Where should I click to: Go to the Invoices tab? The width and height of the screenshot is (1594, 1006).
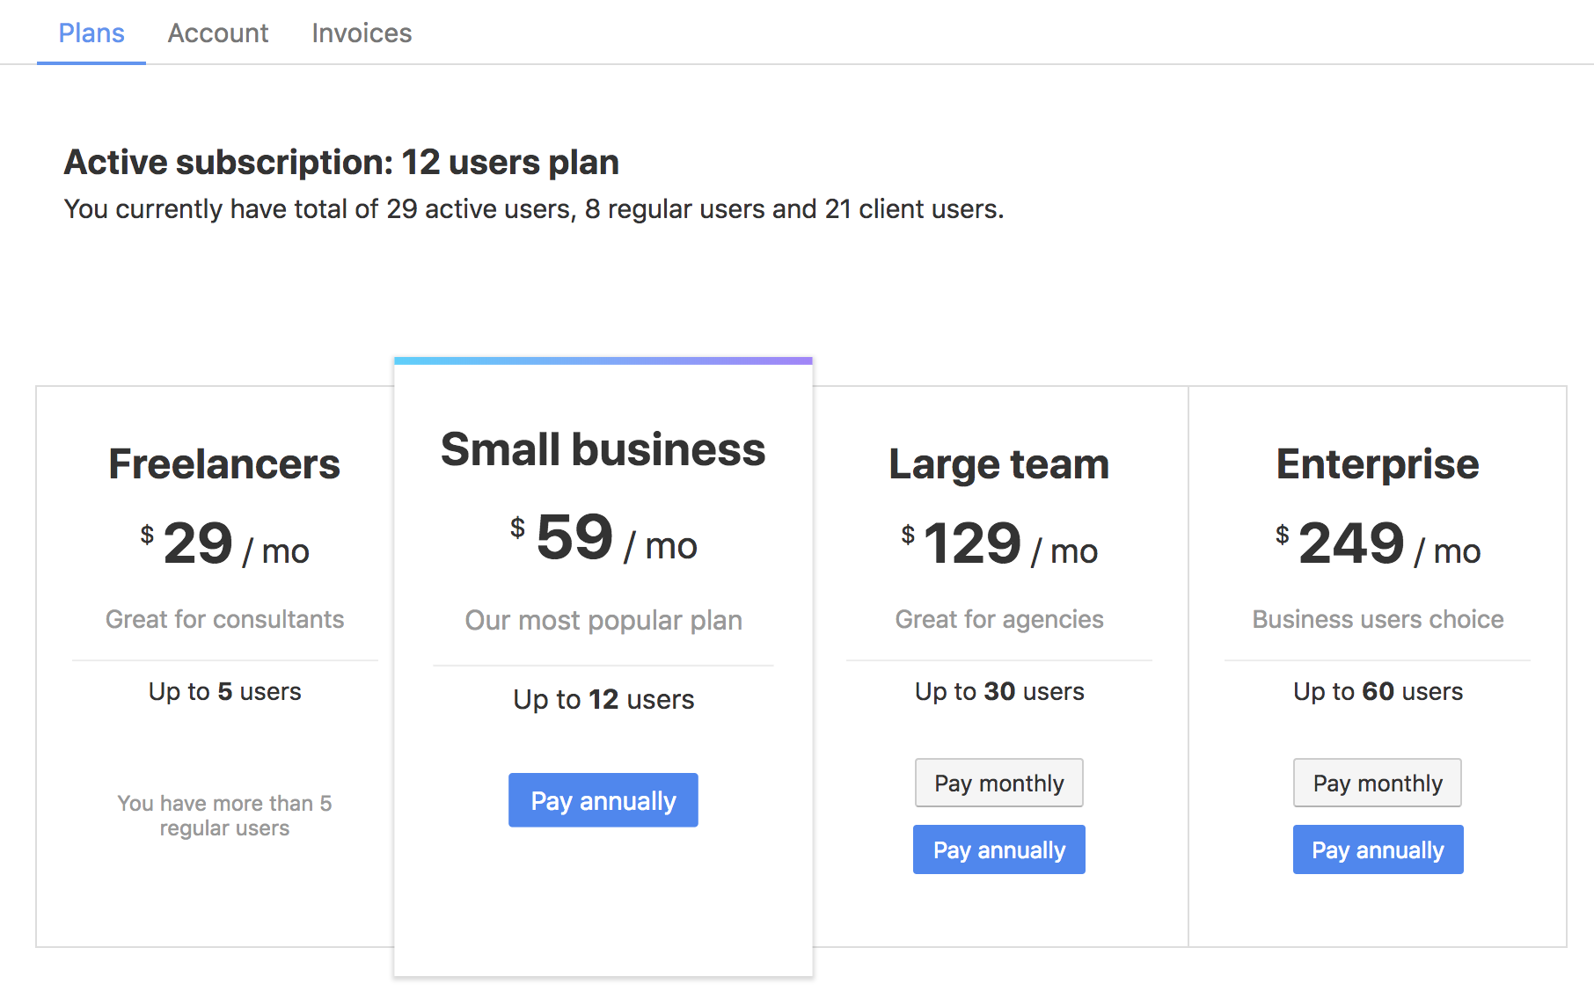click(x=362, y=33)
